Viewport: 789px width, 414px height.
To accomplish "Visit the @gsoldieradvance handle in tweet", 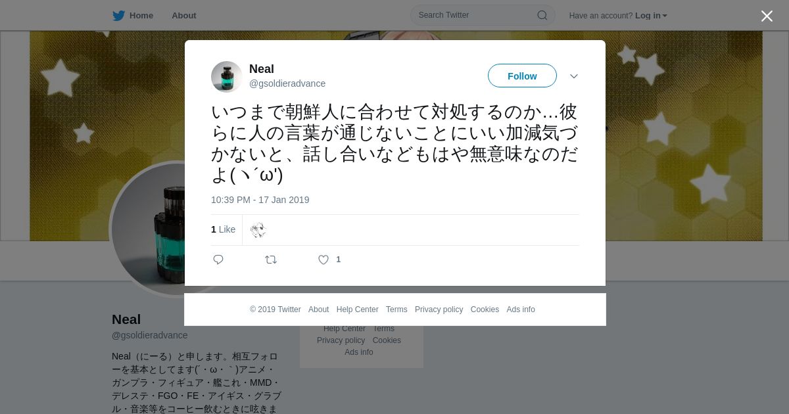I will [287, 83].
